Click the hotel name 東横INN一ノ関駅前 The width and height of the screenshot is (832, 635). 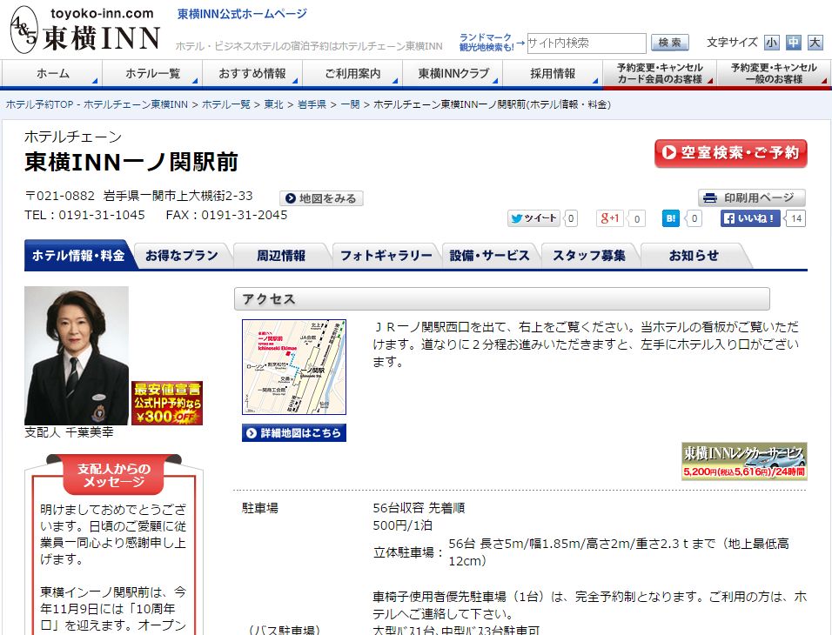(x=131, y=162)
